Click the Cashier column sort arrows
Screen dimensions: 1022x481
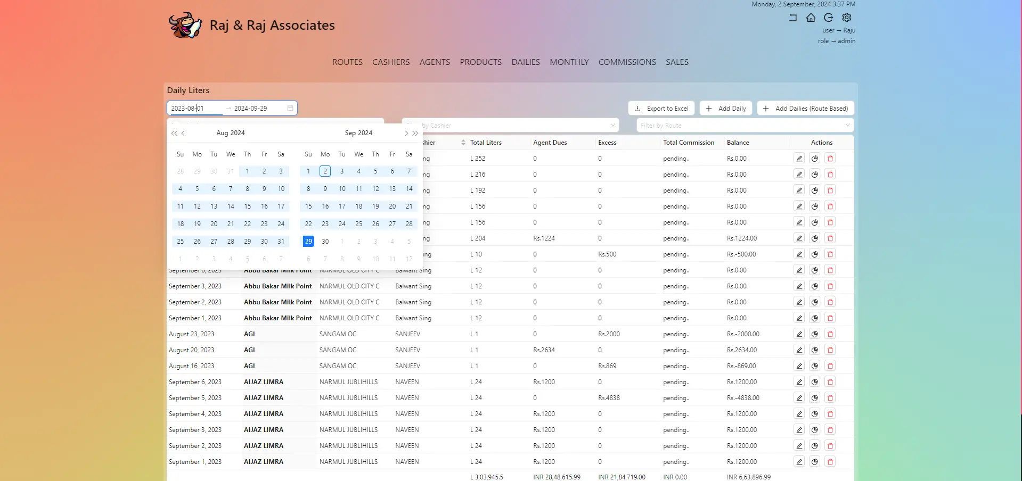[x=463, y=143]
